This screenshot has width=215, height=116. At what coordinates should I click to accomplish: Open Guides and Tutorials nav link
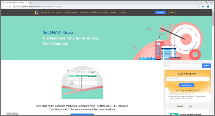point(88,12)
